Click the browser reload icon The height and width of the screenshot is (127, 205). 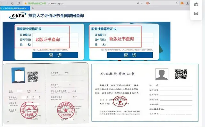[12, 3]
